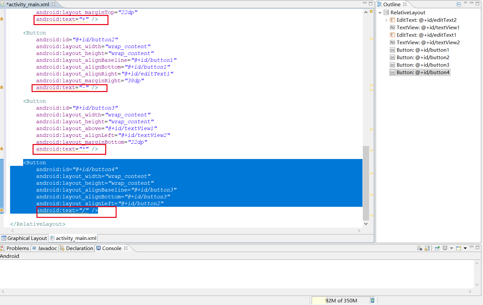The image size is (483, 305).
Task: Open the Declaration tab
Action: click(x=77, y=248)
